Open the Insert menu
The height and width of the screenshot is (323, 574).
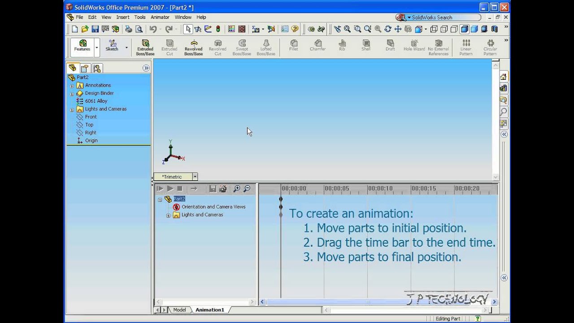[x=123, y=17]
